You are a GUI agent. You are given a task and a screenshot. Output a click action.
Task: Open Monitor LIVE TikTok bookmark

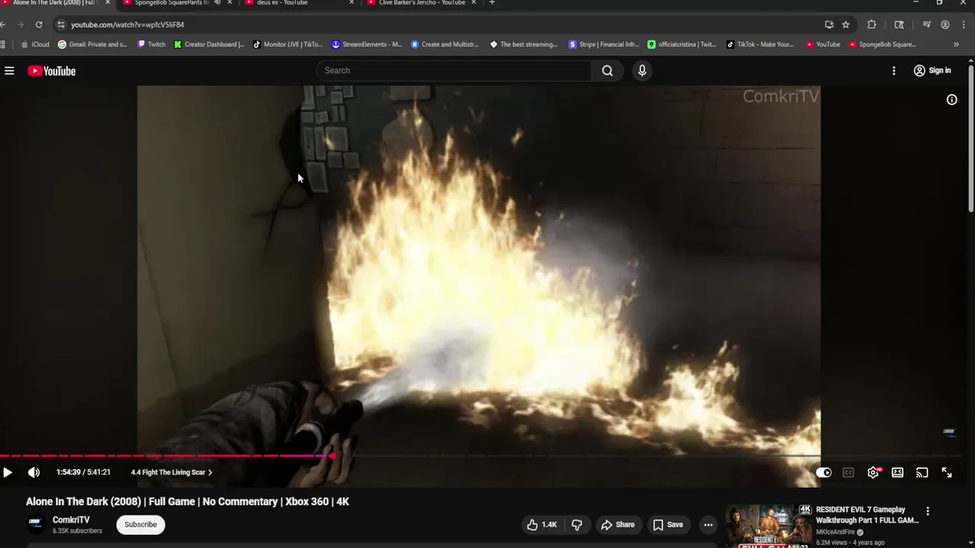(288, 45)
